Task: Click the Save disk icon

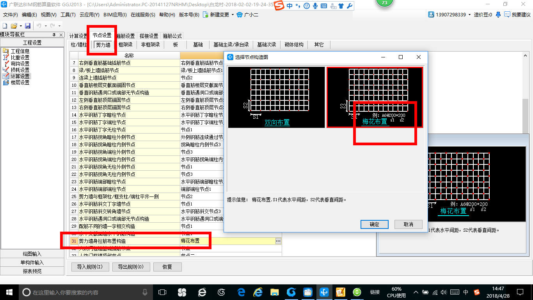Action: pos(28,26)
